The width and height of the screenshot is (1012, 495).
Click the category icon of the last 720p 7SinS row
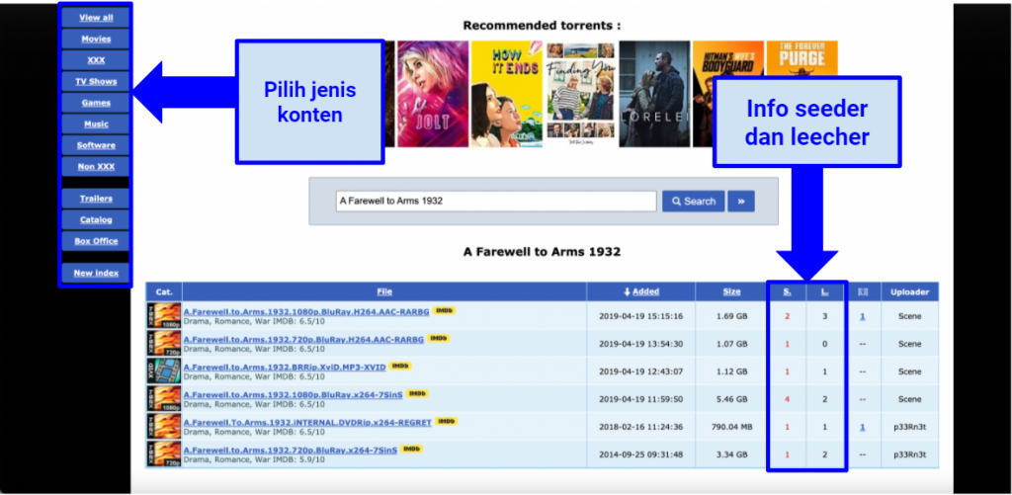pyautogui.click(x=164, y=454)
